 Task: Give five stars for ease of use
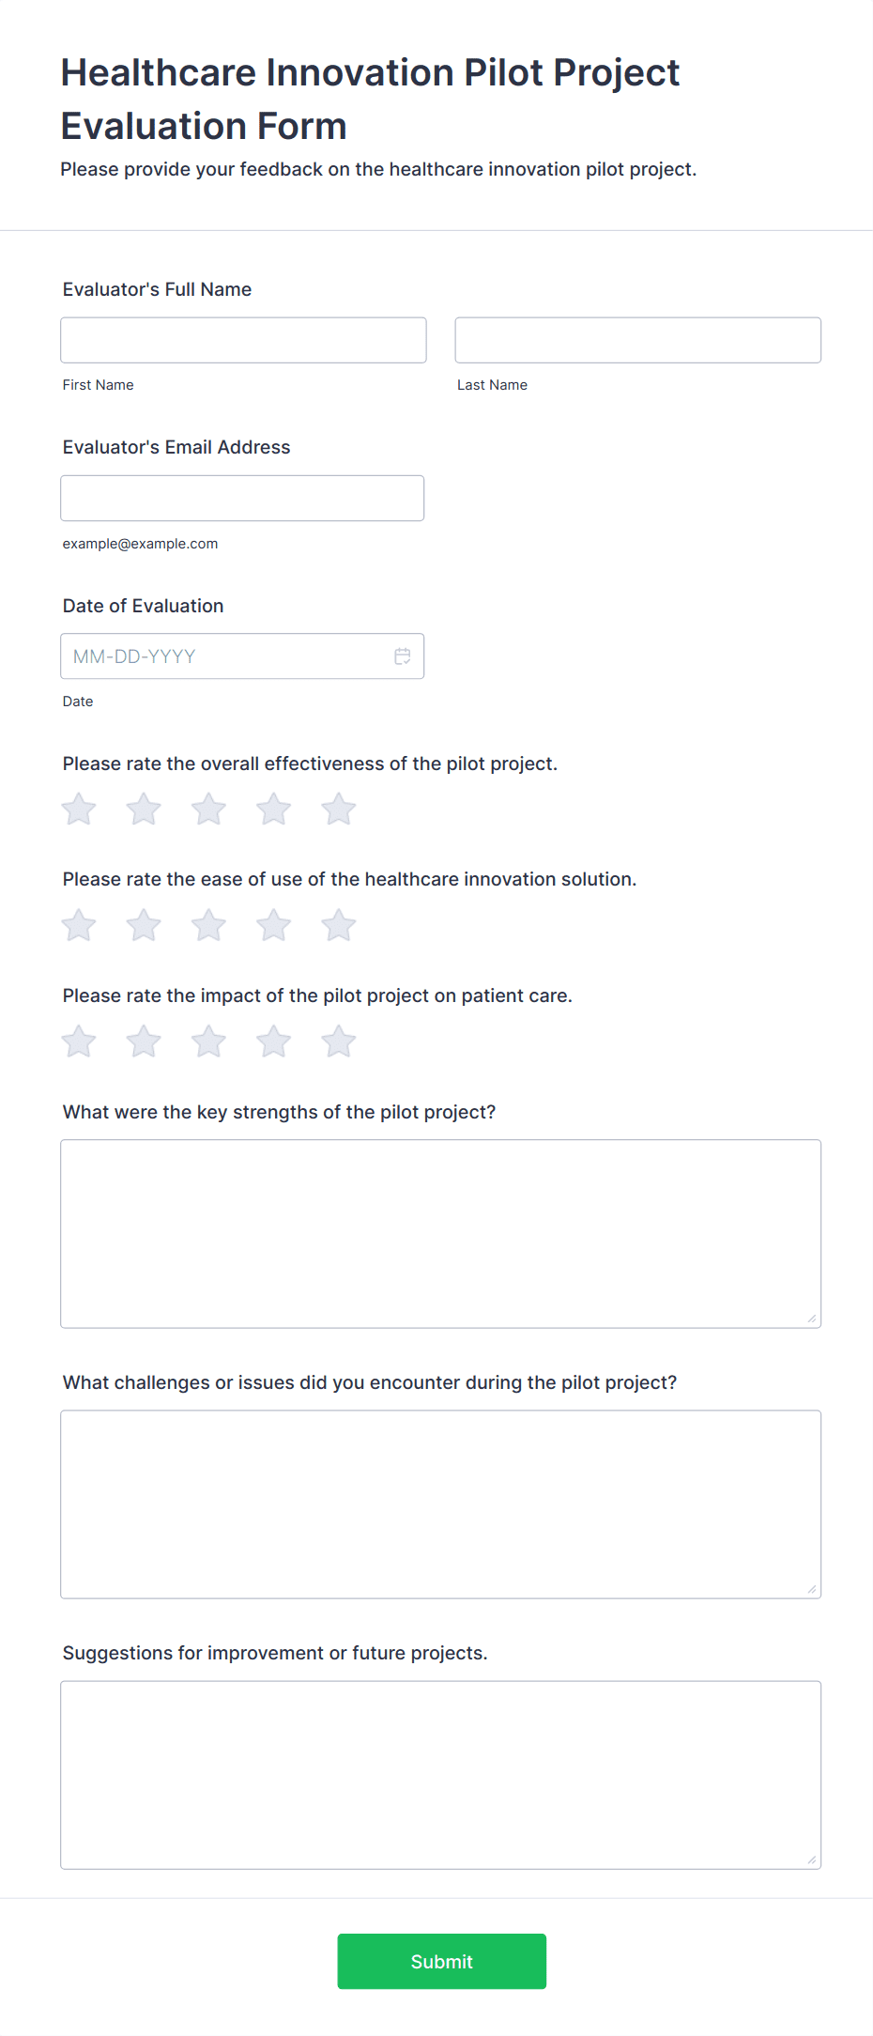click(338, 925)
